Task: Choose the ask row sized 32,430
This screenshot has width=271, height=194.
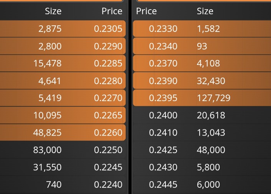Action: point(202,81)
